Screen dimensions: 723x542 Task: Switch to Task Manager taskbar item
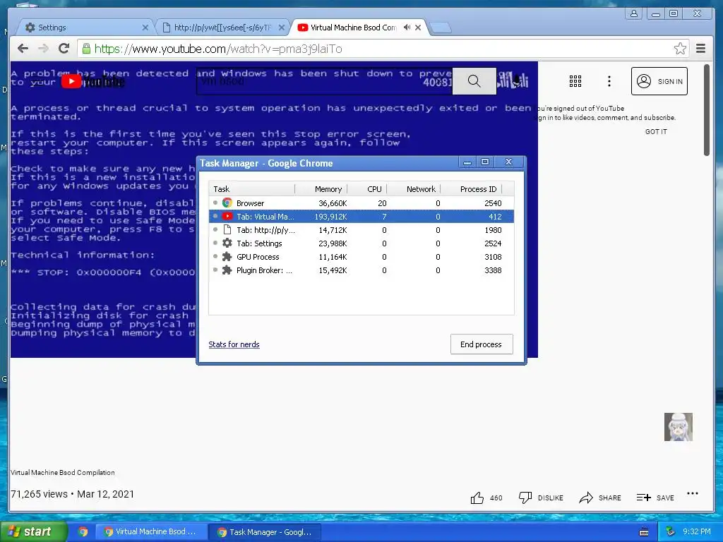coord(265,532)
